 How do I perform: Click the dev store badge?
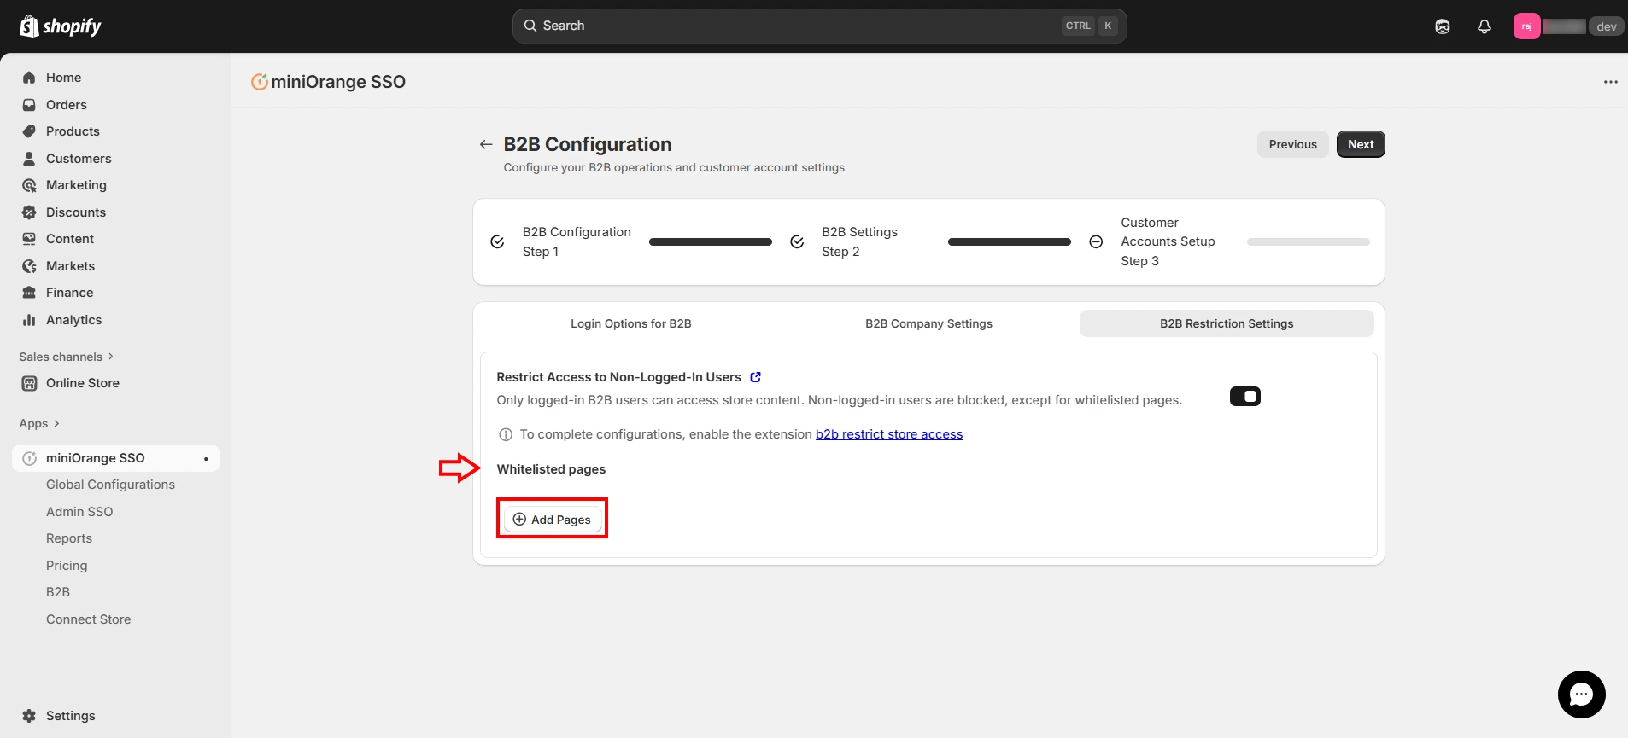click(1606, 26)
